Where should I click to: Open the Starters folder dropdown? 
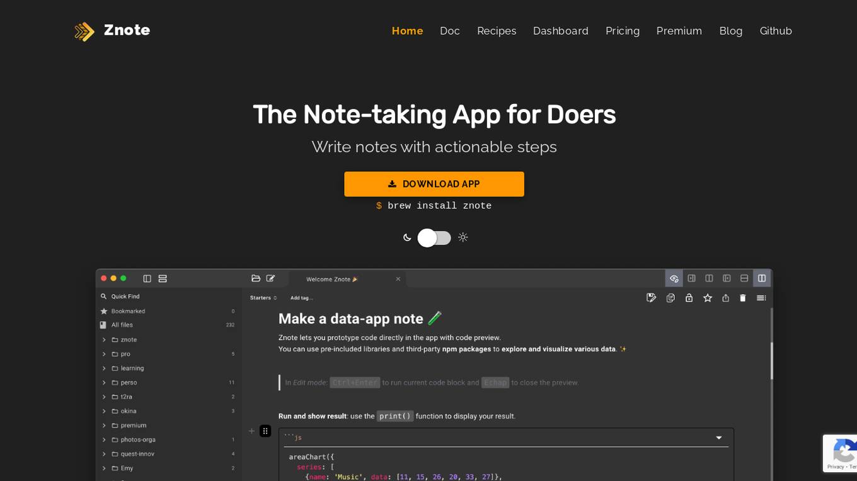[x=263, y=298]
